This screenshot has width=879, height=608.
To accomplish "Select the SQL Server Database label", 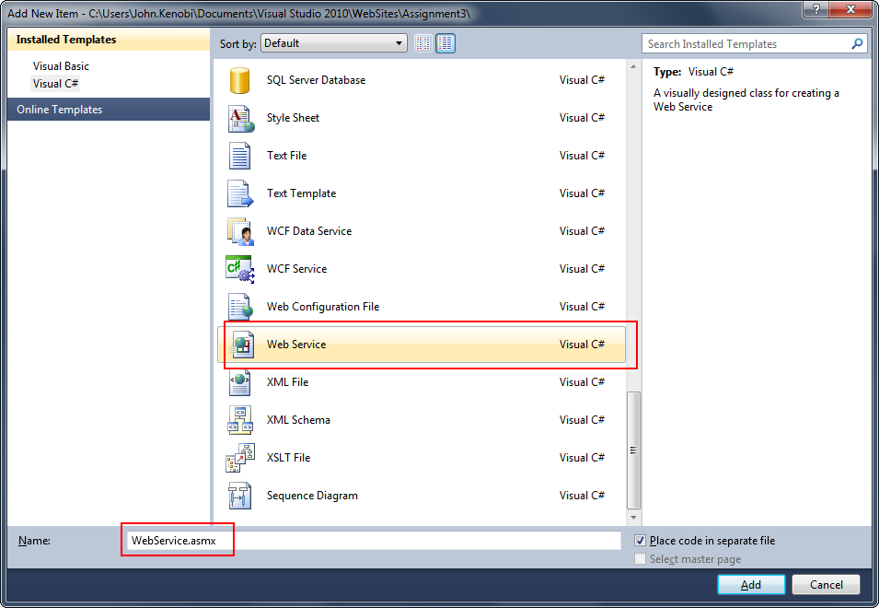I will 317,80.
